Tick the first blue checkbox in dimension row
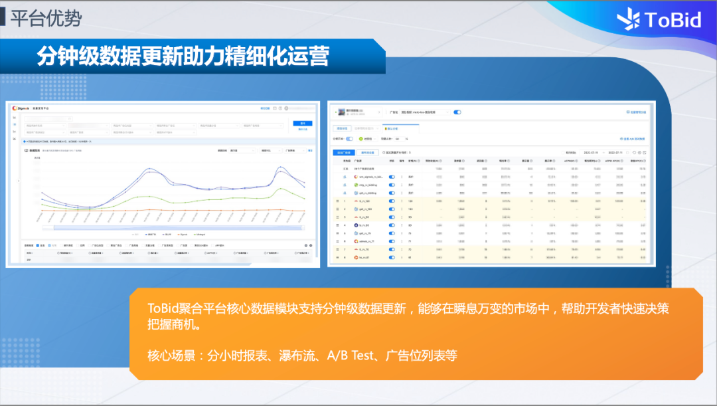The image size is (717, 406). click(38, 245)
